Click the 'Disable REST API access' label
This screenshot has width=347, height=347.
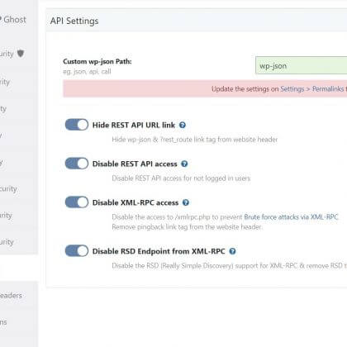(135, 164)
